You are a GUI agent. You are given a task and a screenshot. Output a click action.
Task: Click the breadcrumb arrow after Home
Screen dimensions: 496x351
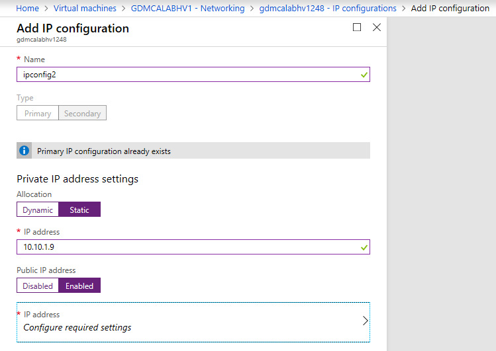(x=46, y=8)
